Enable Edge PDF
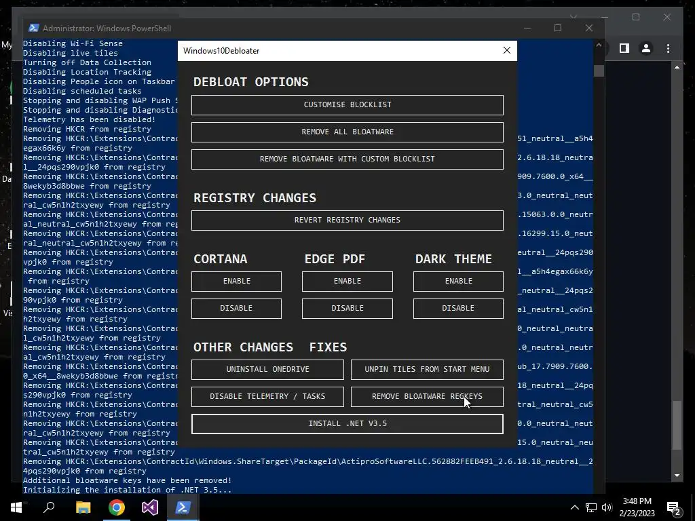Screen dimensions: 695x521 [x=347, y=282]
